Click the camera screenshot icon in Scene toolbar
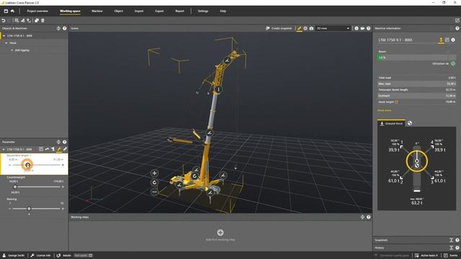461x259 pixels. point(311,29)
